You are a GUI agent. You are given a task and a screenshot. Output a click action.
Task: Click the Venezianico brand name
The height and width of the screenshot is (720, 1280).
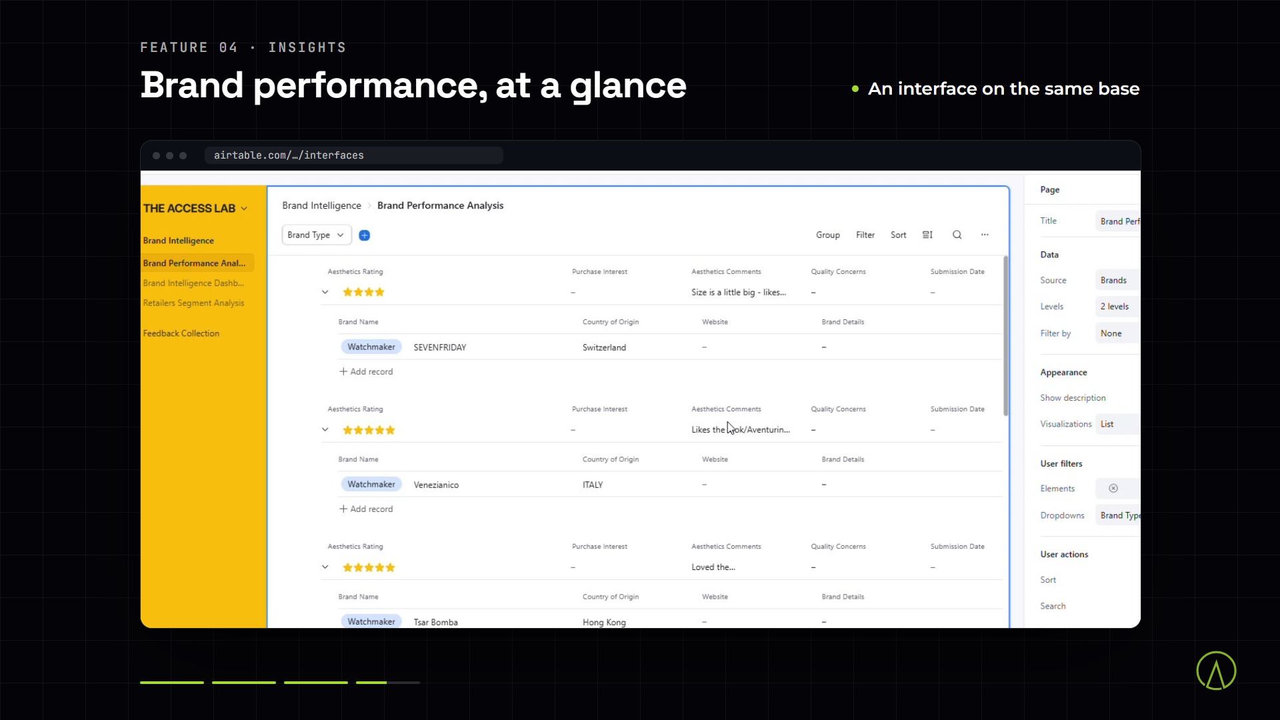[436, 485]
